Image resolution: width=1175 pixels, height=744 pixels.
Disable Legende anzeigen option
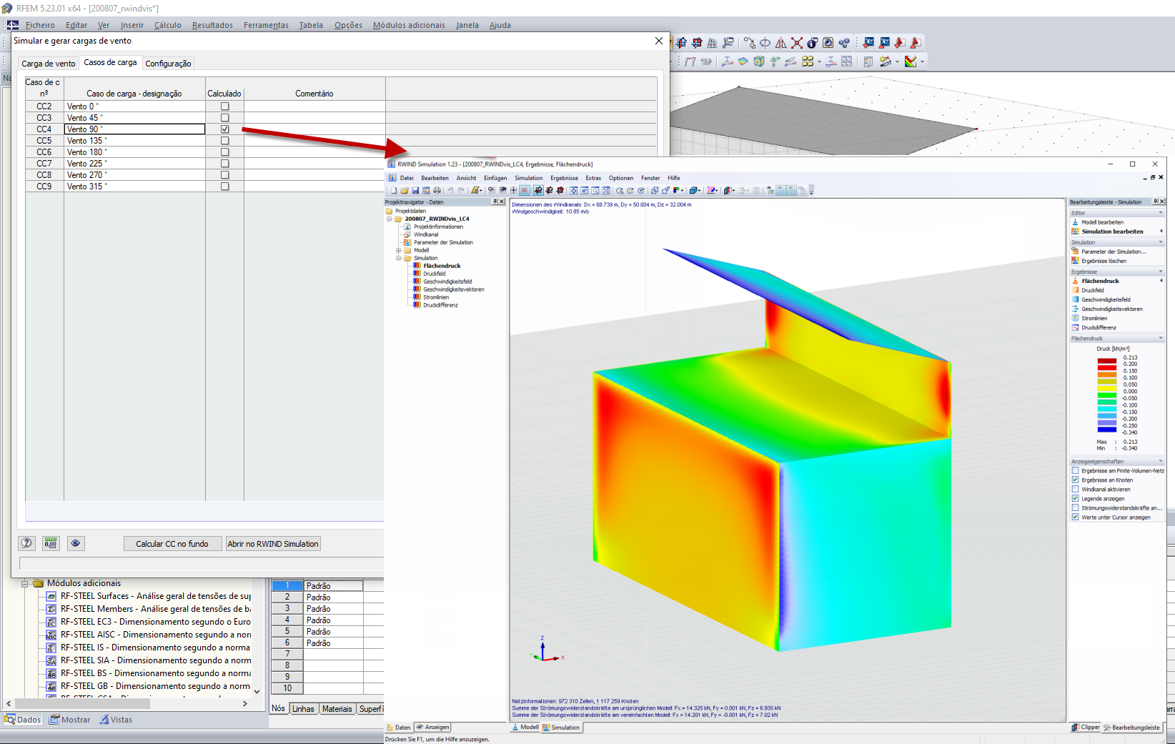pyautogui.click(x=1076, y=498)
